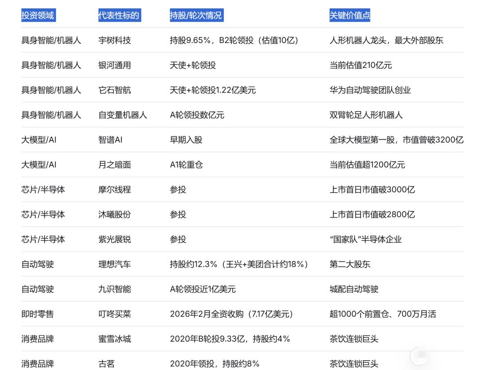Viewport: 479px width, 370px height.
Task: Select the 智谱AI cell
Action: 110,140
